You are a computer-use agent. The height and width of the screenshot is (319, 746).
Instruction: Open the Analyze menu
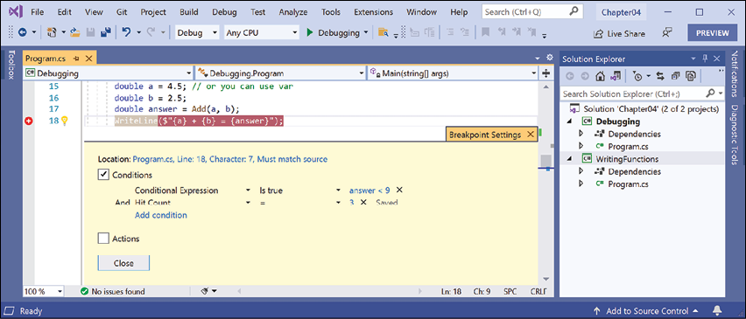(293, 12)
